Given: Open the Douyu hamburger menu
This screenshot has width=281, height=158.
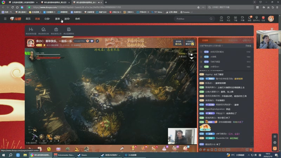Looking at the screenshot, I should pos(5,19).
